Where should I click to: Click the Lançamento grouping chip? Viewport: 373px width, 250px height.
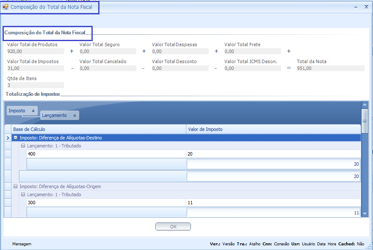point(55,115)
